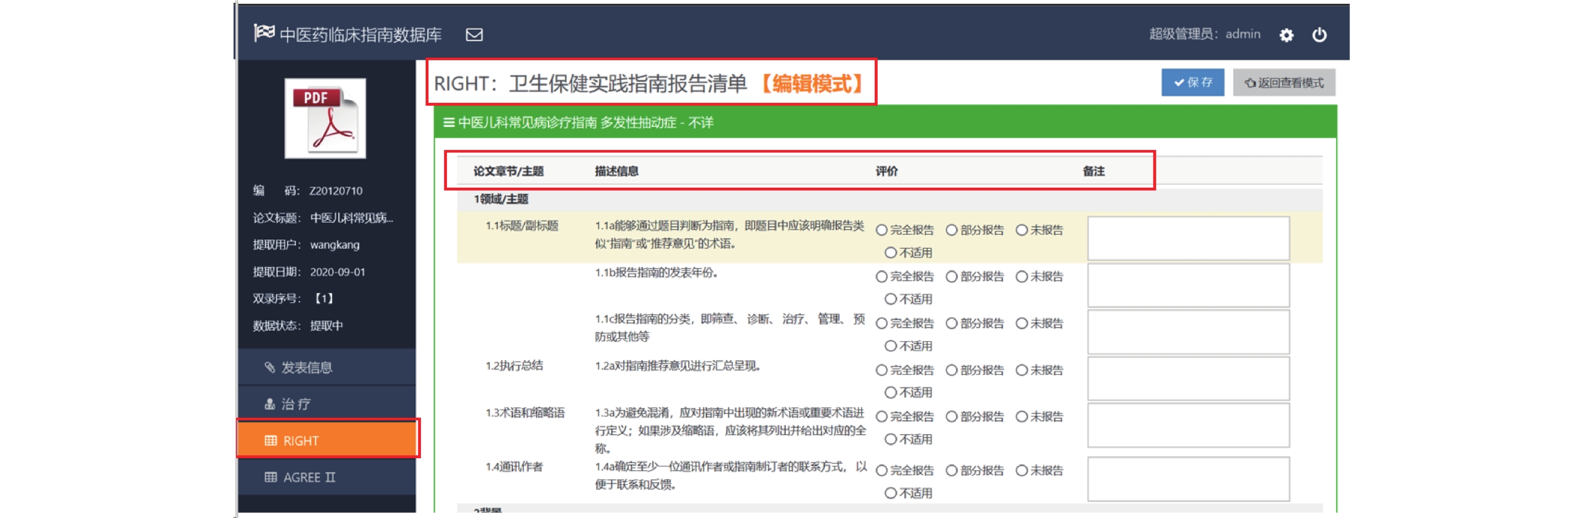
Task: Click 返回查看模式 button
Action: 1284,82
